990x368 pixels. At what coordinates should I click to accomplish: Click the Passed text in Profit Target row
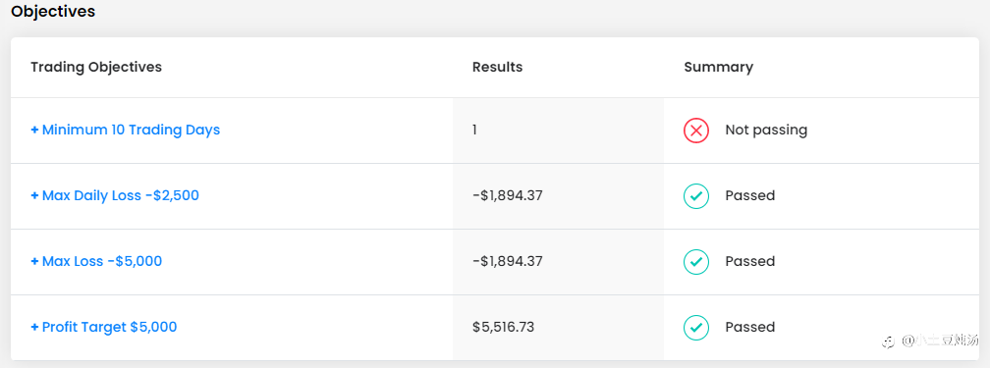(750, 327)
